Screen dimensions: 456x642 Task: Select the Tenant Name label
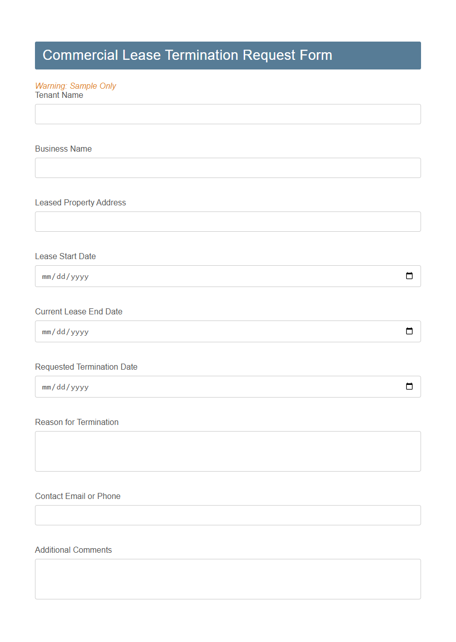pyautogui.click(x=59, y=95)
